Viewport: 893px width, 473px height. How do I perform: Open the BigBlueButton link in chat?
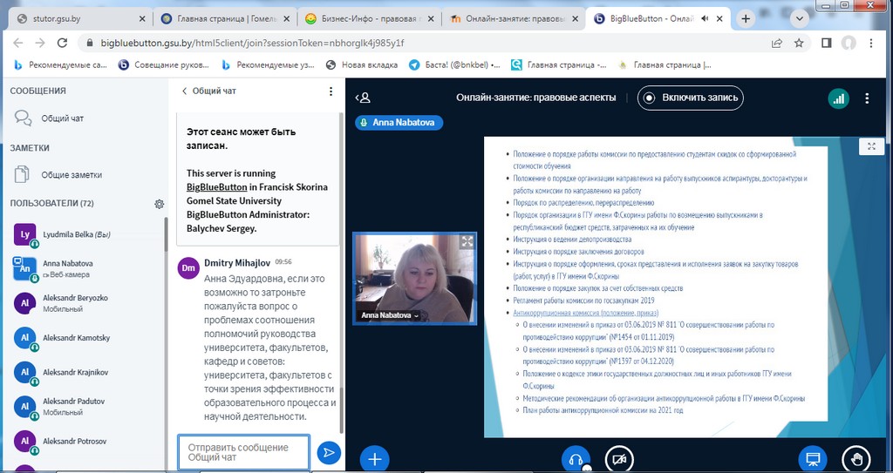coord(216,187)
